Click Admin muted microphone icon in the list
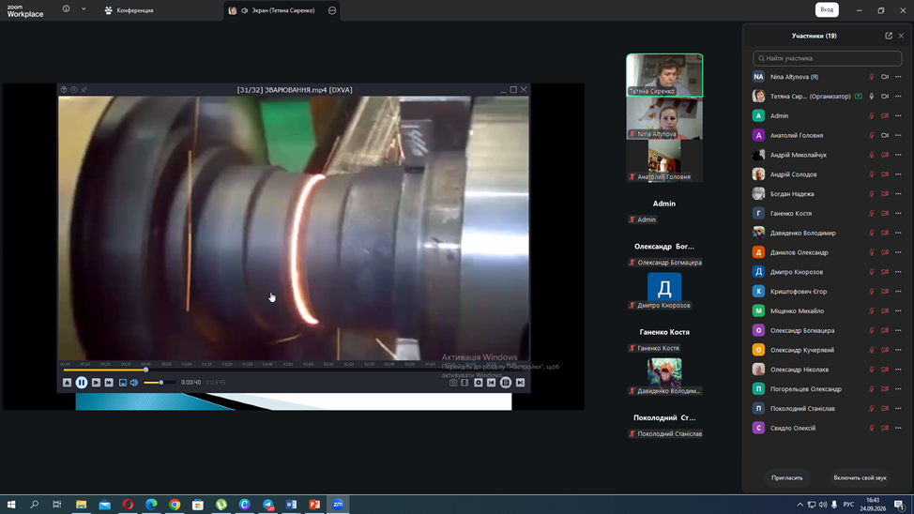 click(872, 116)
